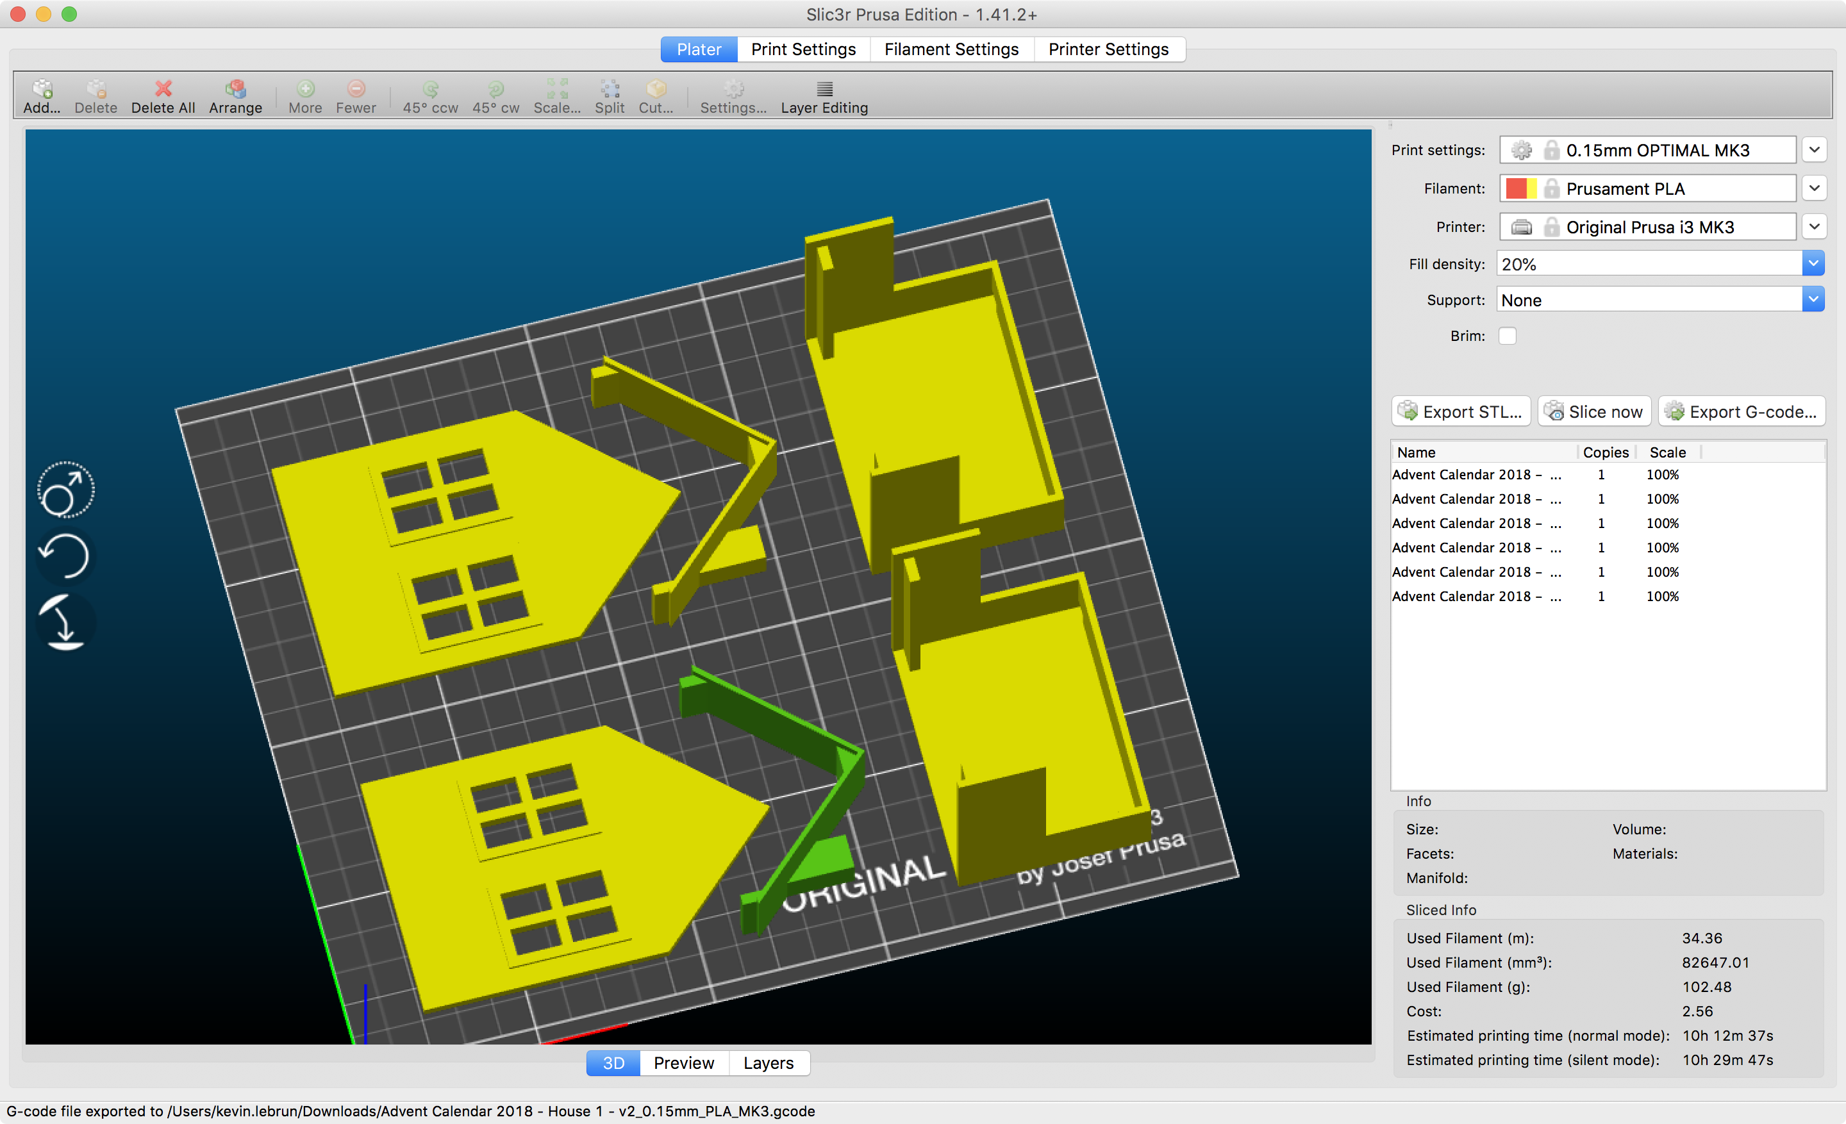Select the first Advent Calendar 2018 row
The width and height of the screenshot is (1846, 1124).
(1608, 475)
